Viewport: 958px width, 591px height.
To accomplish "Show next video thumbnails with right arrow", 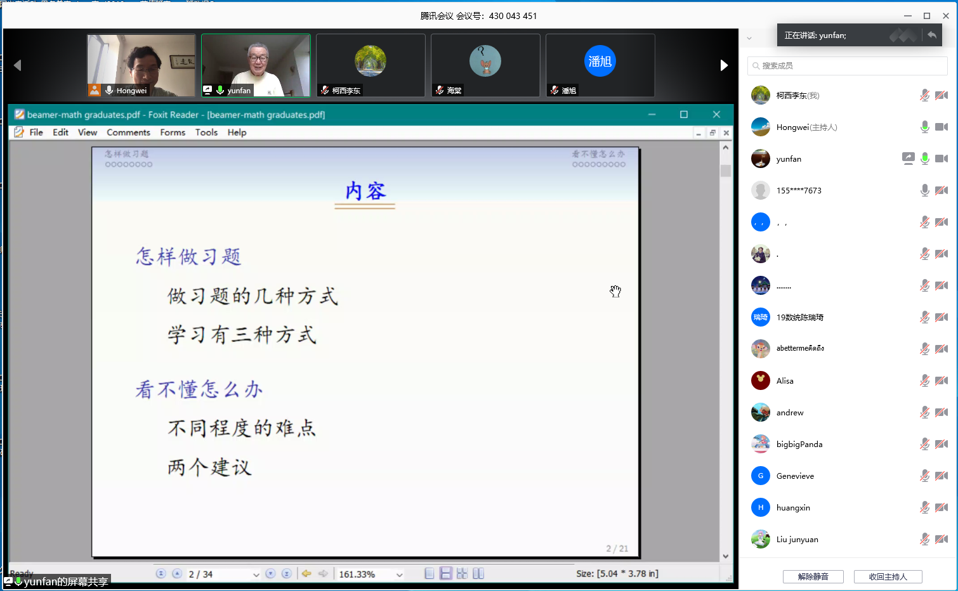I will [x=724, y=65].
